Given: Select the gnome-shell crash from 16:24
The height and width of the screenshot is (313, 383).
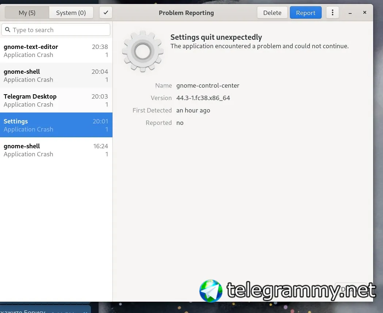Looking at the screenshot, I should (56, 150).
